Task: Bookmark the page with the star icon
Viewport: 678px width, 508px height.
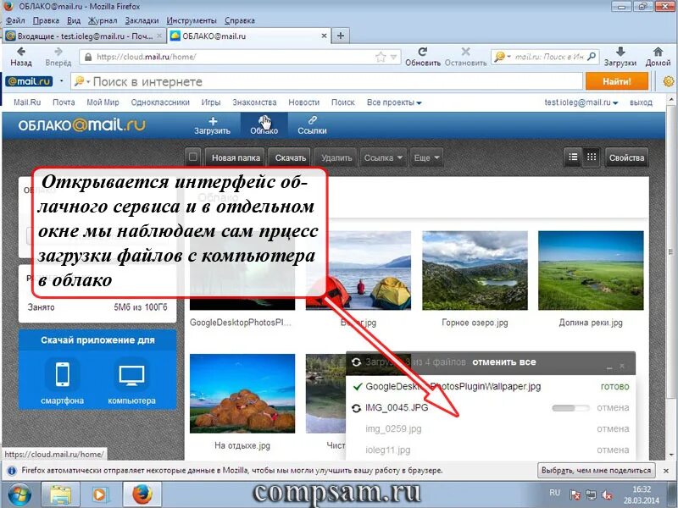Action: click(x=380, y=57)
